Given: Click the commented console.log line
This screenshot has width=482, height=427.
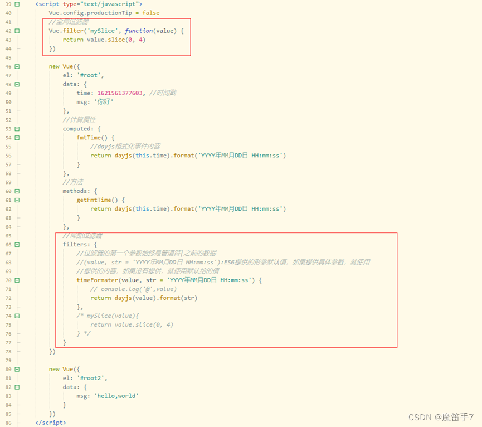Looking at the screenshot, I should point(133,289).
